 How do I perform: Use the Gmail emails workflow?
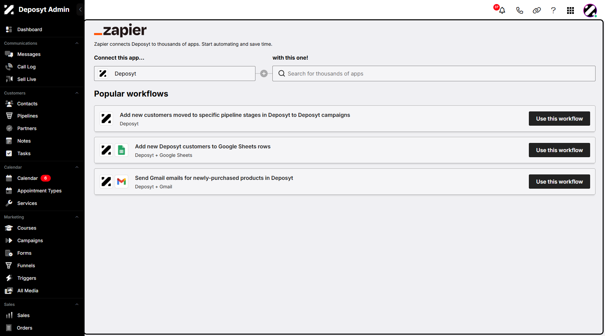[x=559, y=182]
